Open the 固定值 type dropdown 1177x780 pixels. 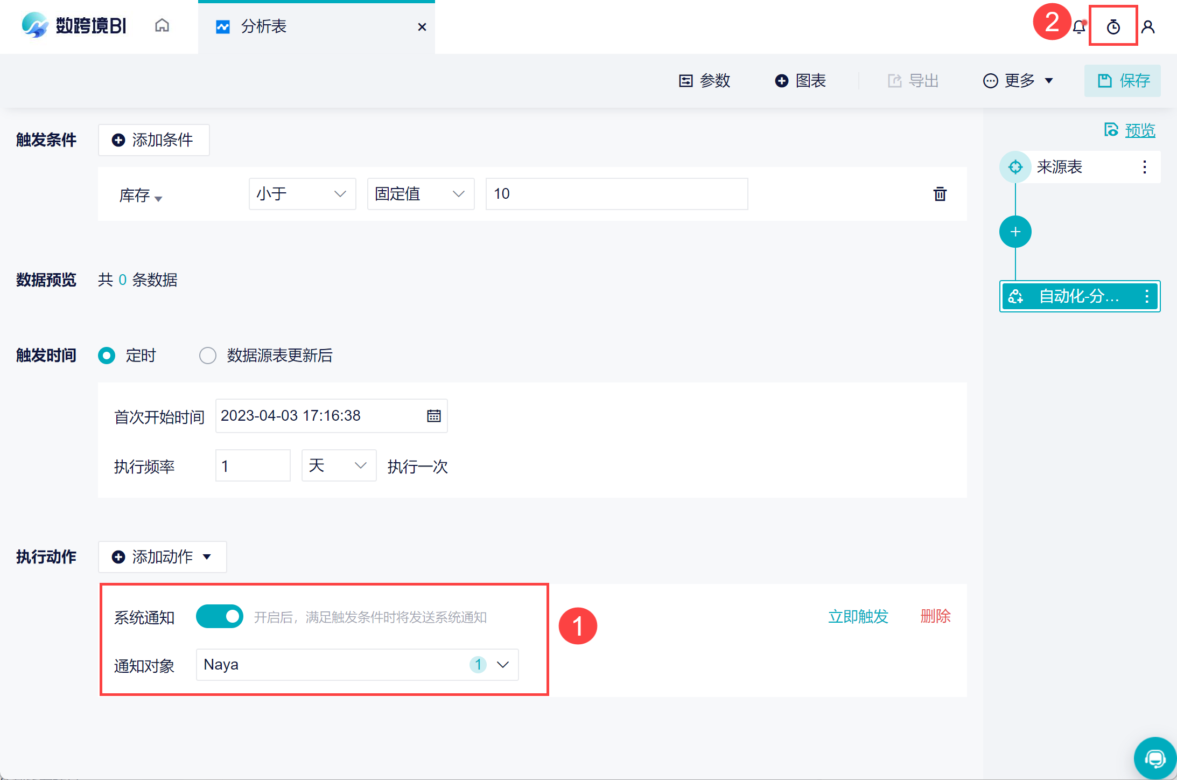420,194
